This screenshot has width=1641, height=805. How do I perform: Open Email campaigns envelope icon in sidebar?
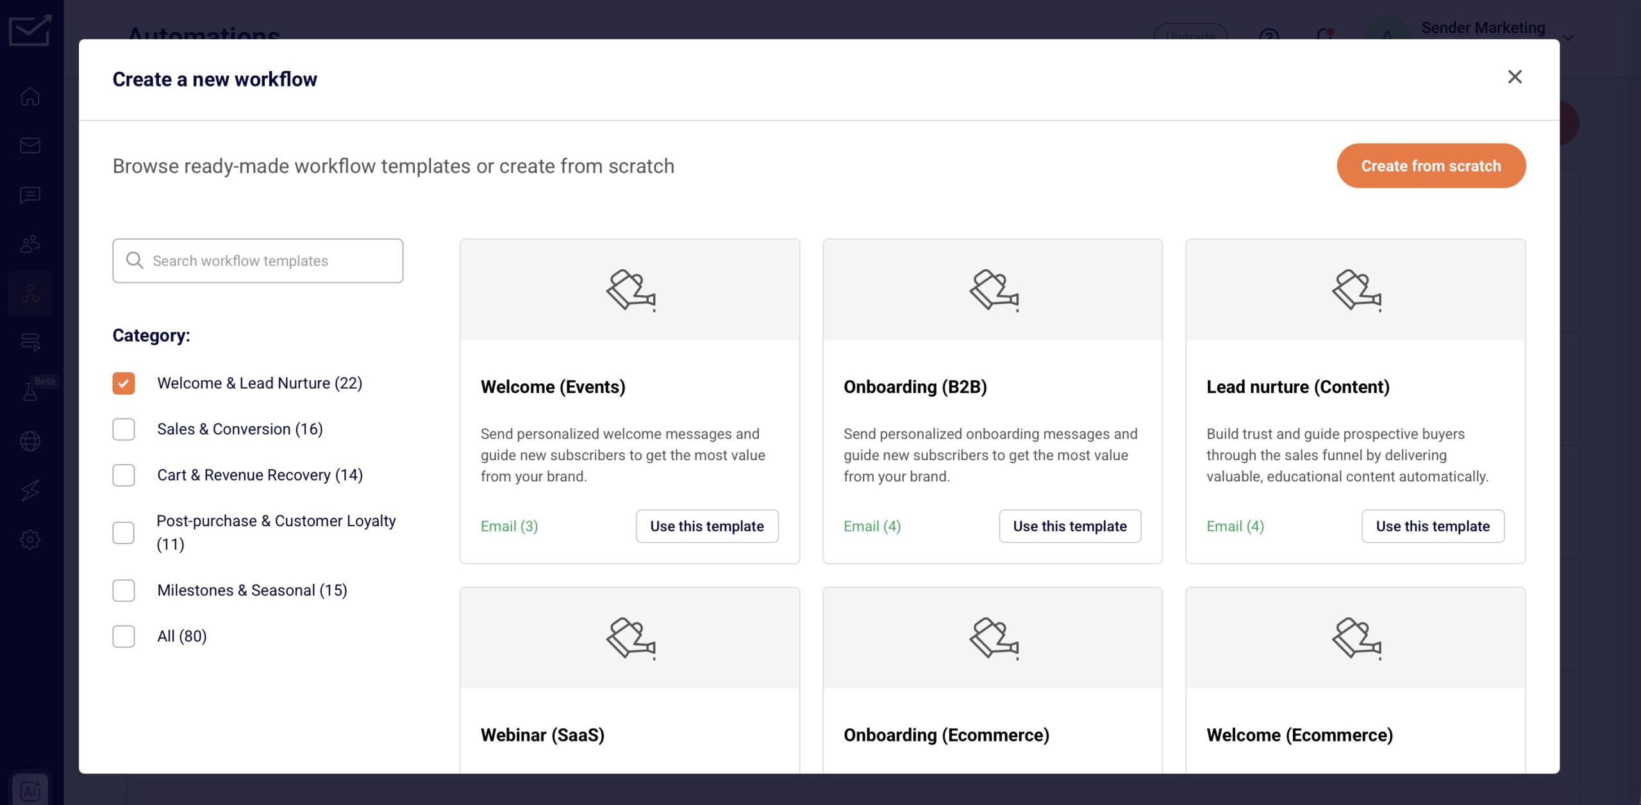click(30, 145)
